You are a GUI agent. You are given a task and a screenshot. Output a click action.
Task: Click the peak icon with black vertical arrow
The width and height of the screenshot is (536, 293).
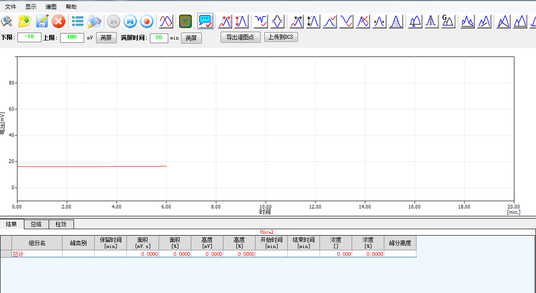click(313, 22)
